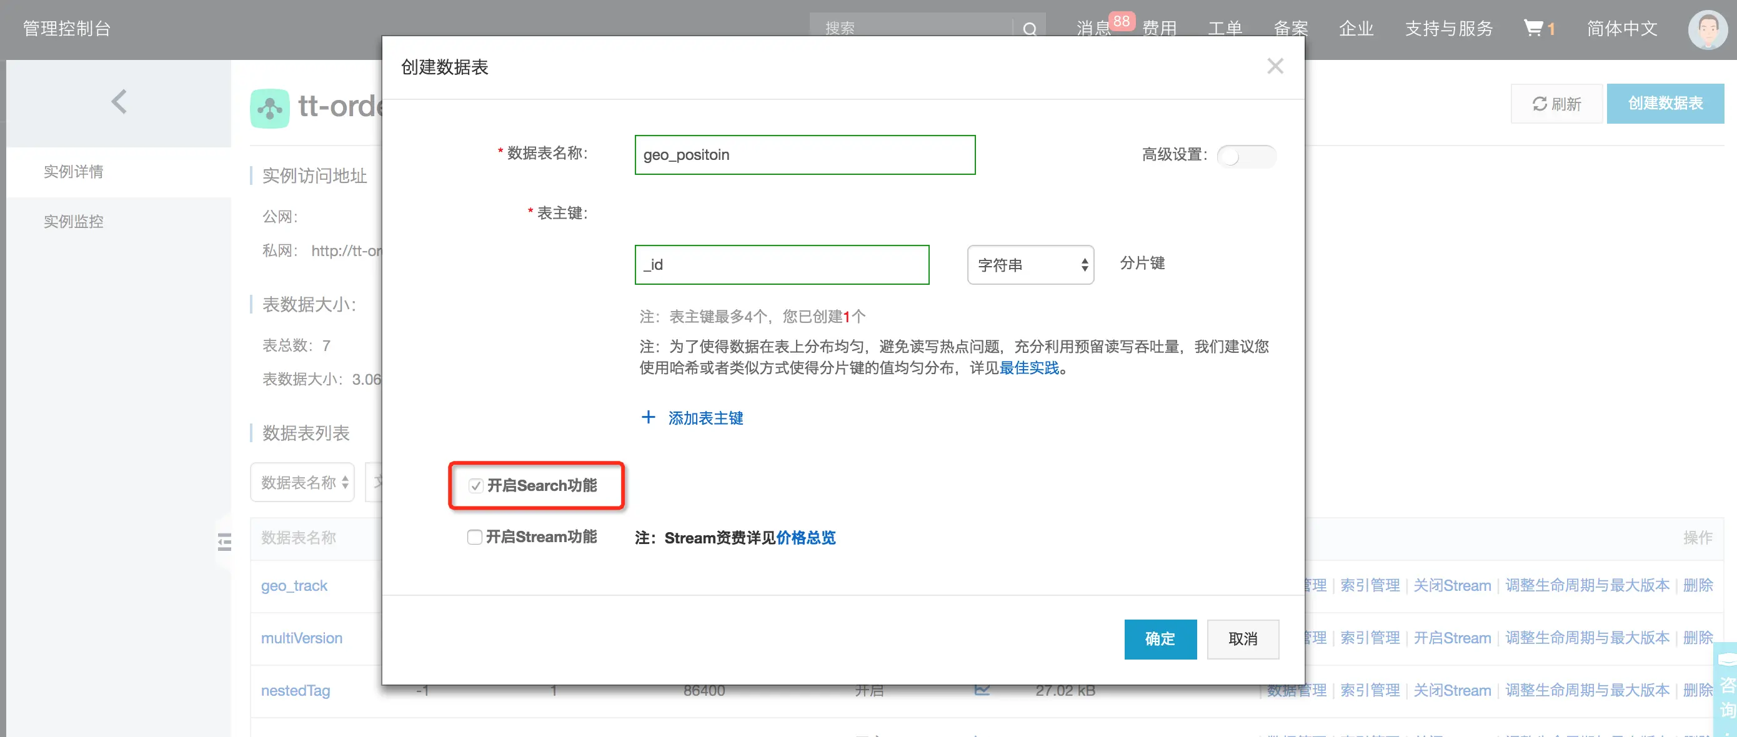The height and width of the screenshot is (737, 1737).
Task: Open the instance details menu item
Action: tap(74, 171)
